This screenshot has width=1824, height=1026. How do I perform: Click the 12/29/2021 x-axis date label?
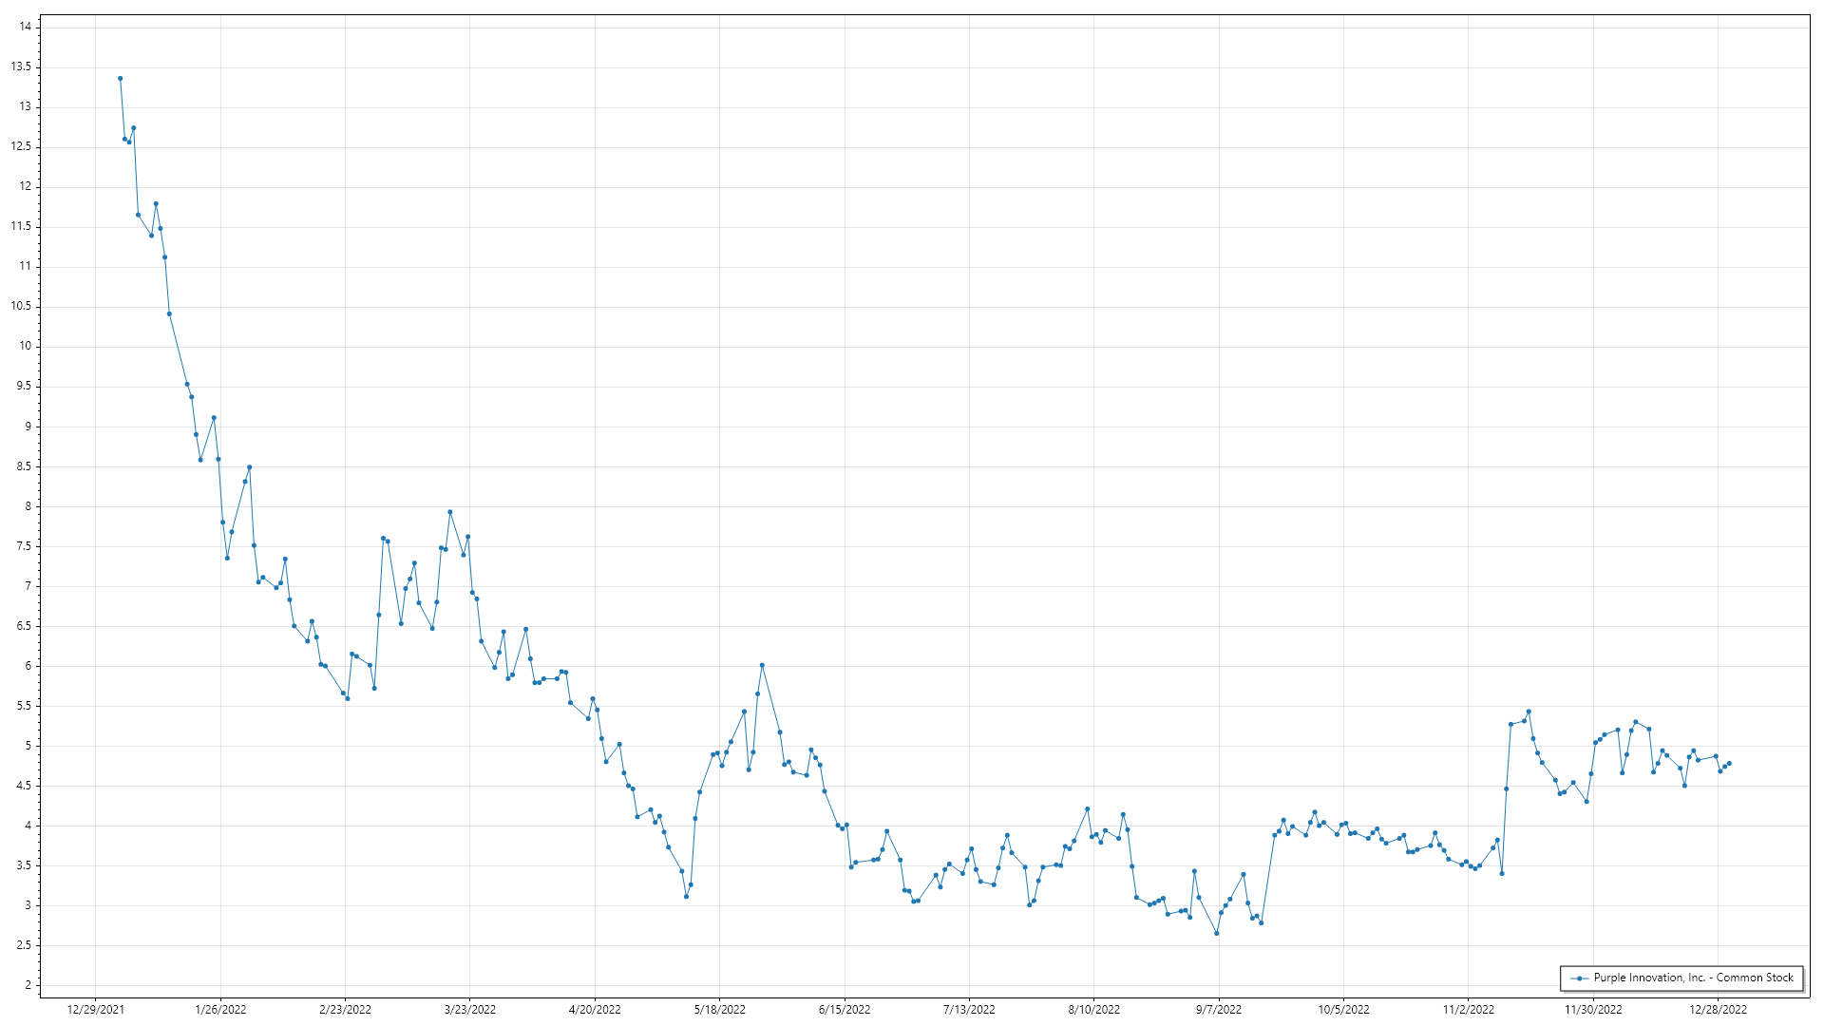click(95, 1010)
